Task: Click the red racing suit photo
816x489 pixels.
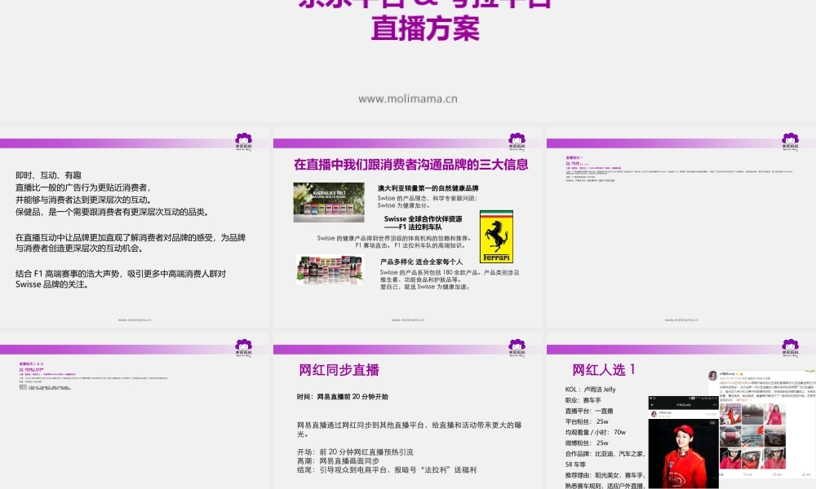Action: tap(683, 452)
